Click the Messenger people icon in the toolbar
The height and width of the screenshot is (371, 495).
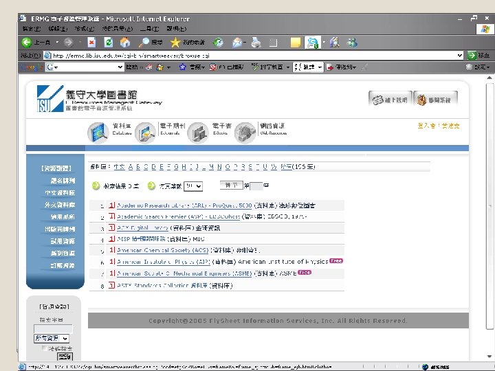click(352, 43)
